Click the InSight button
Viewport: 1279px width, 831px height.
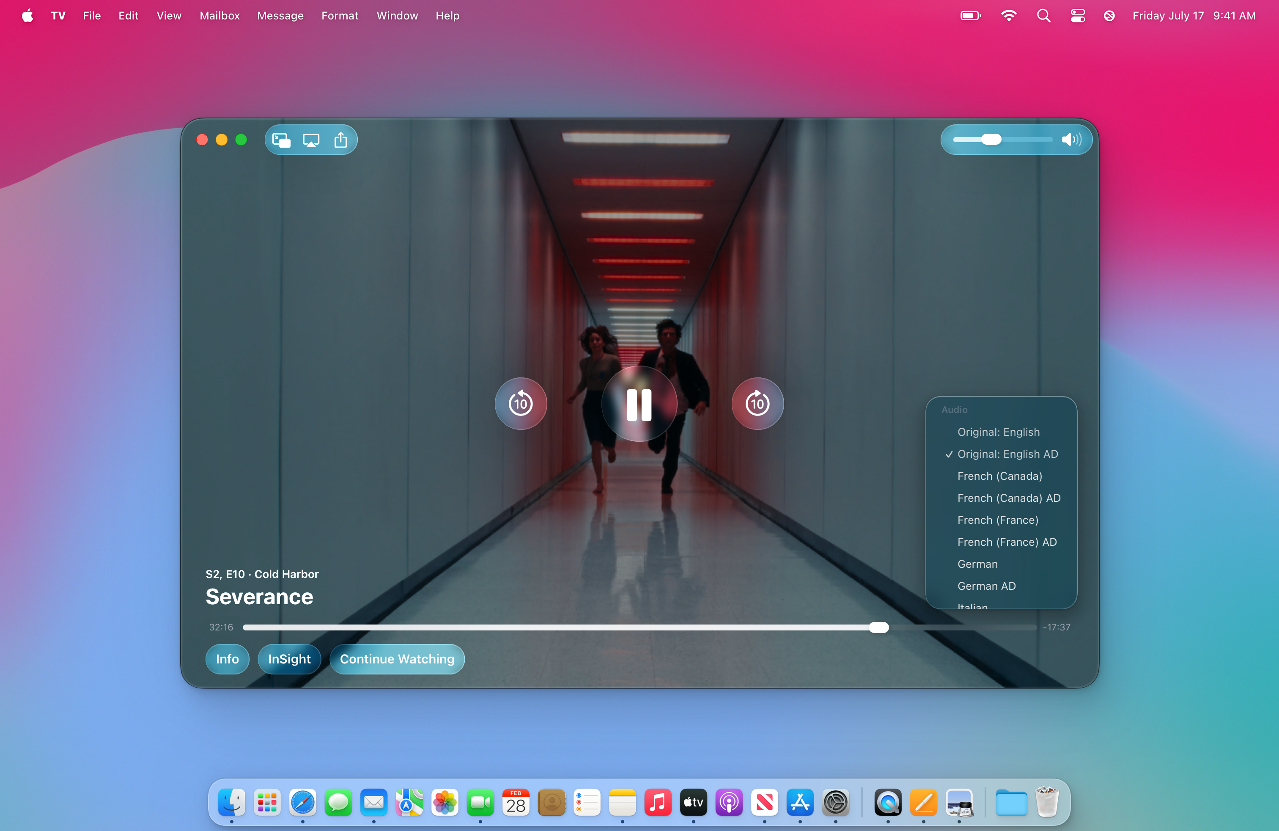point(288,659)
